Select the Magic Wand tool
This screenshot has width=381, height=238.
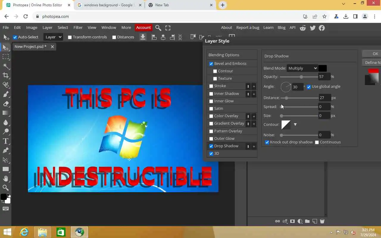click(6, 66)
